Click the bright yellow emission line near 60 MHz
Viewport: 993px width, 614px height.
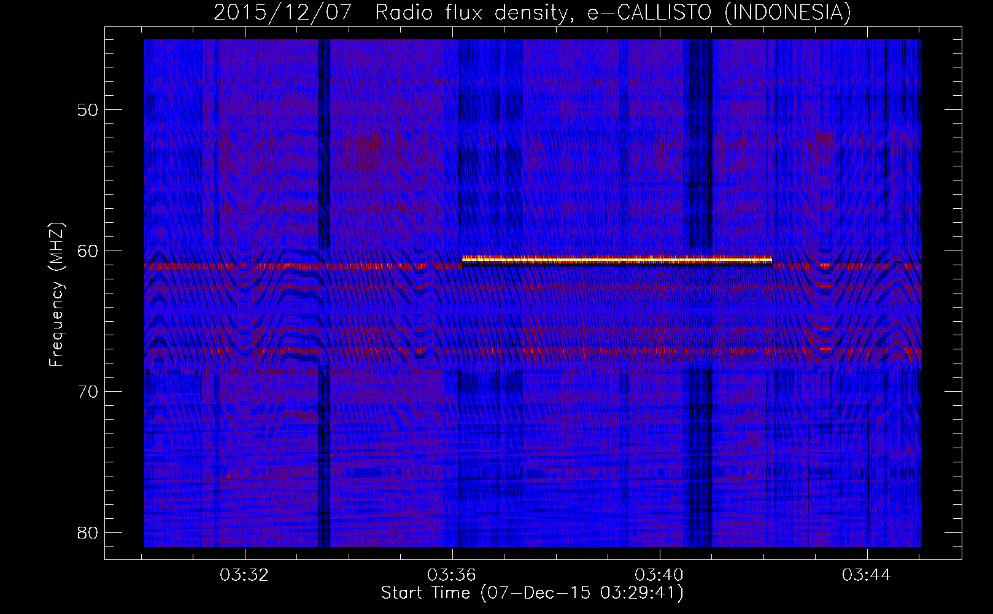pos(617,260)
